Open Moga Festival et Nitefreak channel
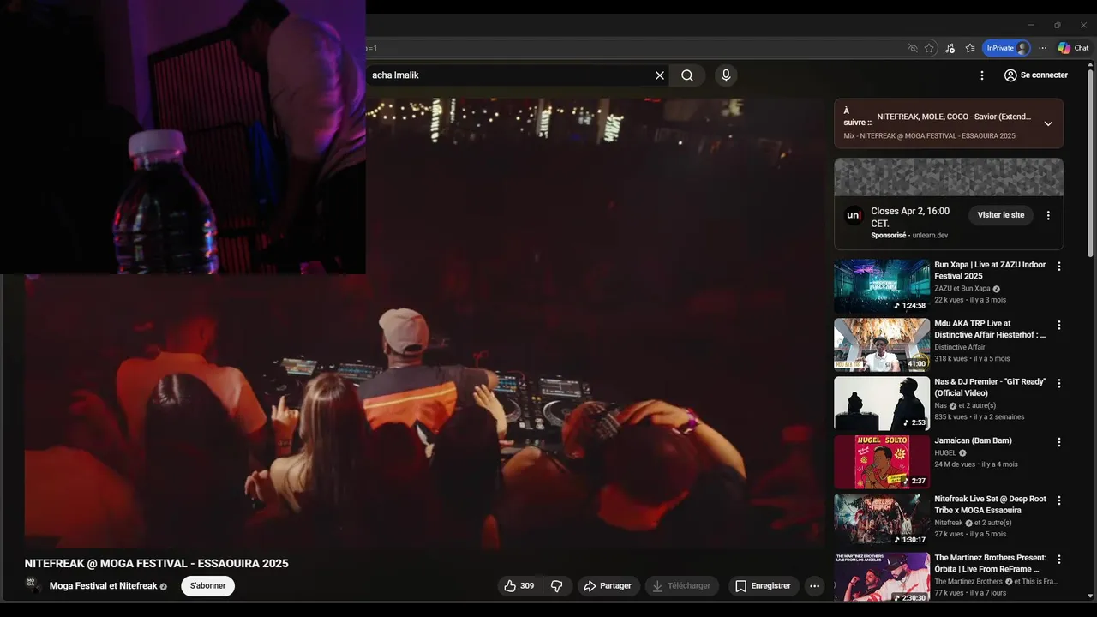Viewport: 1097px width, 617px height. [x=103, y=586]
